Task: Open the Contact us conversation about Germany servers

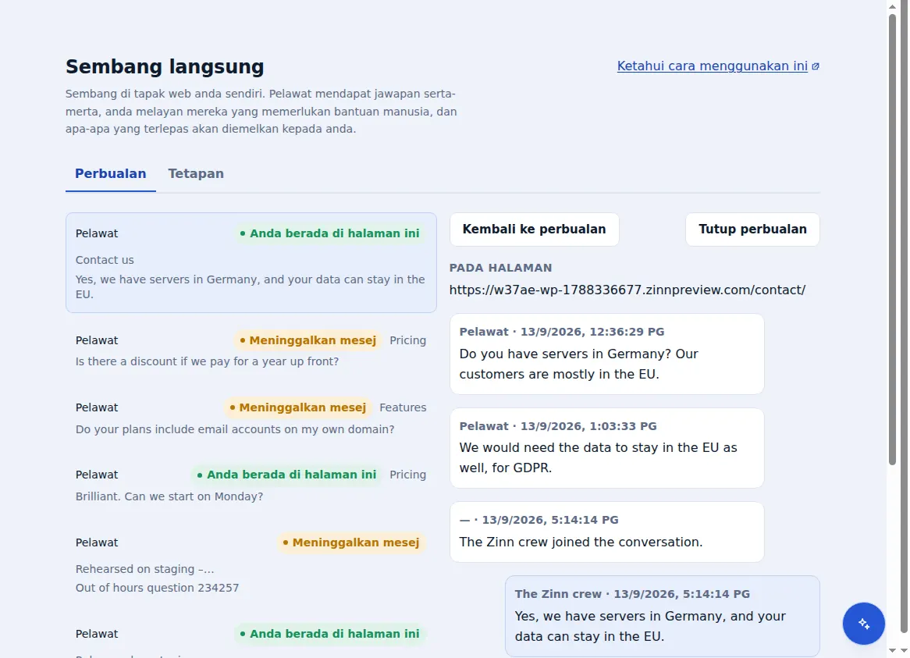Action: [x=251, y=262]
